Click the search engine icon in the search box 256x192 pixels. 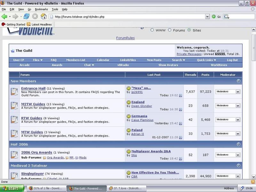[x=226, y=17]
